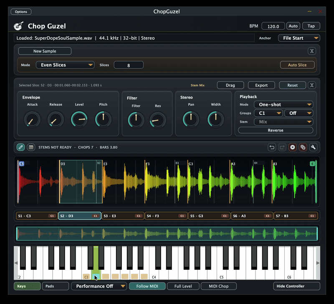Click the ChopGuzel vinyl logo icon

[18, 25]
